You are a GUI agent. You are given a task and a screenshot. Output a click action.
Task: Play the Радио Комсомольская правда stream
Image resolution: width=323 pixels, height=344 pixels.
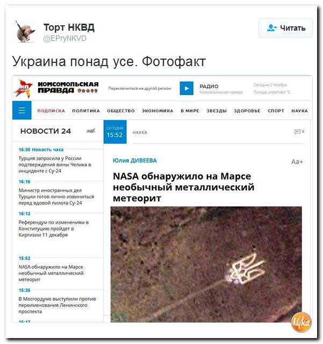(x=186, y=88)
